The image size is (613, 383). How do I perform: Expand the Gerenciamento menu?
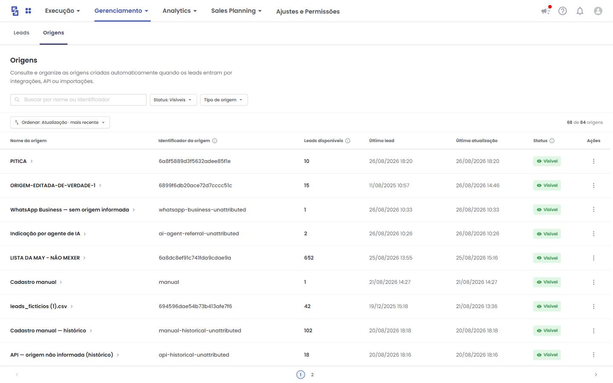coord(121,11)
